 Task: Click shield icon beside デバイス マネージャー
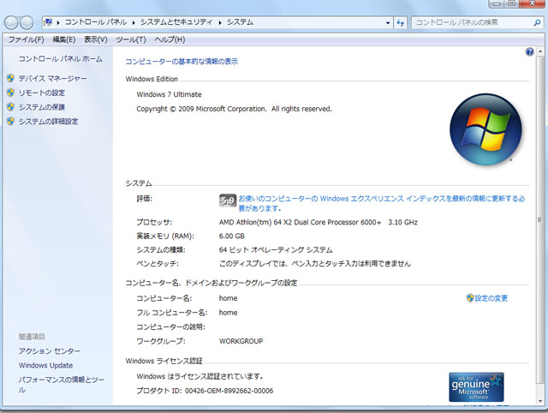click(x=10, y=78)
